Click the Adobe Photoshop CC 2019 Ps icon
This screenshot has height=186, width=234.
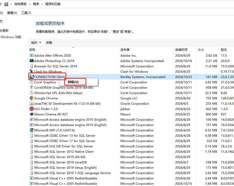(x=32, y=61)
